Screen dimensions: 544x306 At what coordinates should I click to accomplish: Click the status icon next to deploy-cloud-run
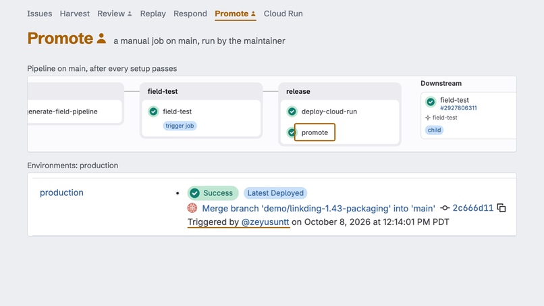(x=292, y=111)
